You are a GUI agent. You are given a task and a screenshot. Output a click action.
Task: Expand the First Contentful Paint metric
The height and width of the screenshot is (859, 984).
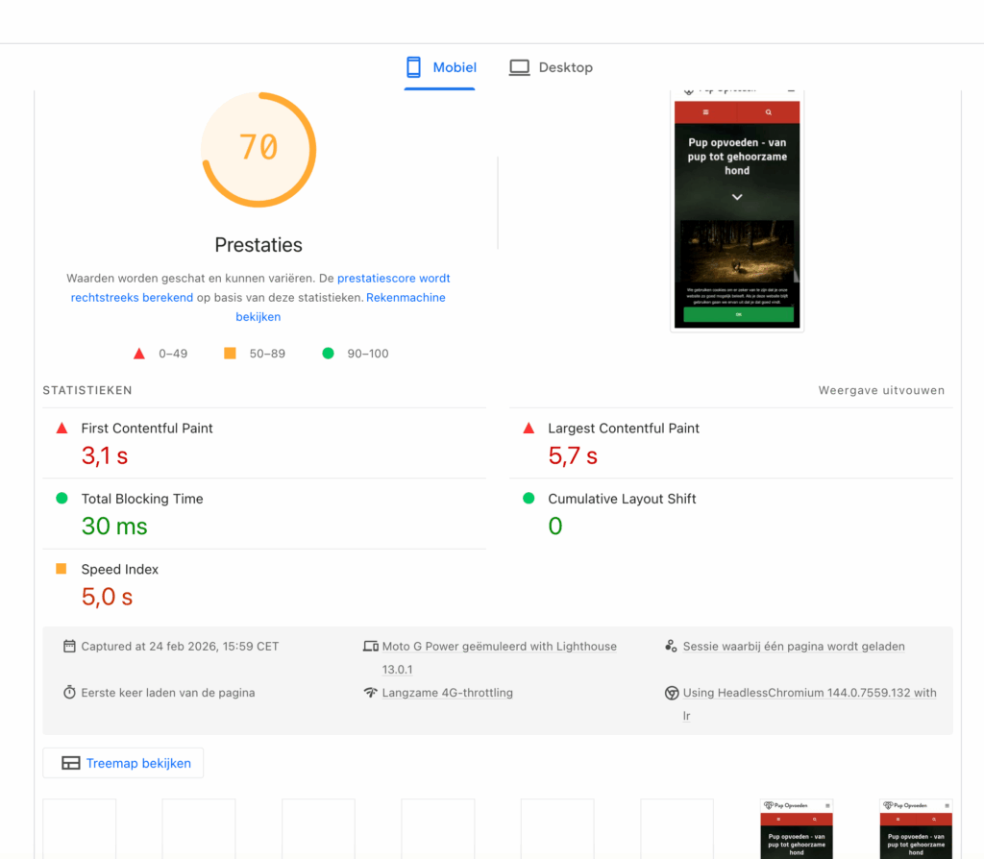[x=147, y=429]
